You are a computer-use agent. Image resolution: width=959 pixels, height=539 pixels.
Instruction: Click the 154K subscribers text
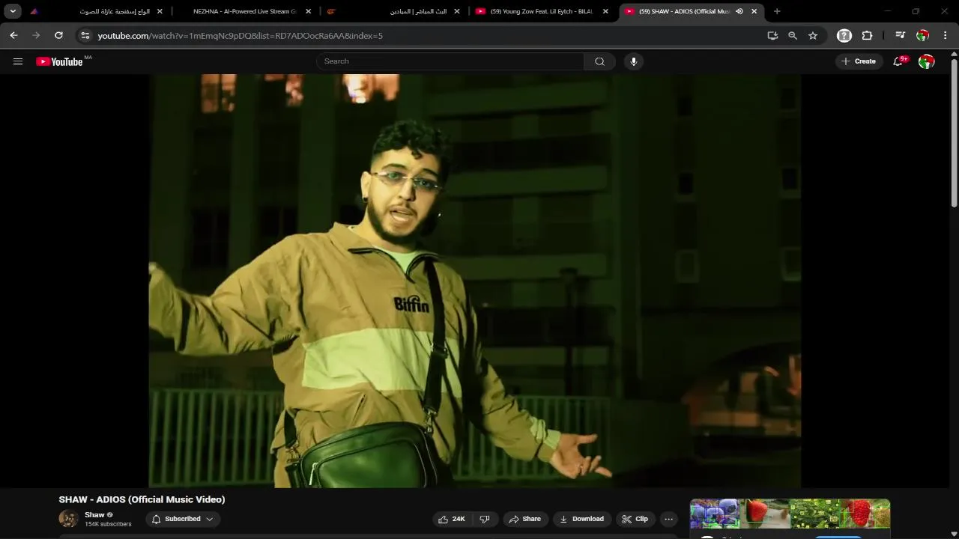pyautogui.click(x=108, y=524)
